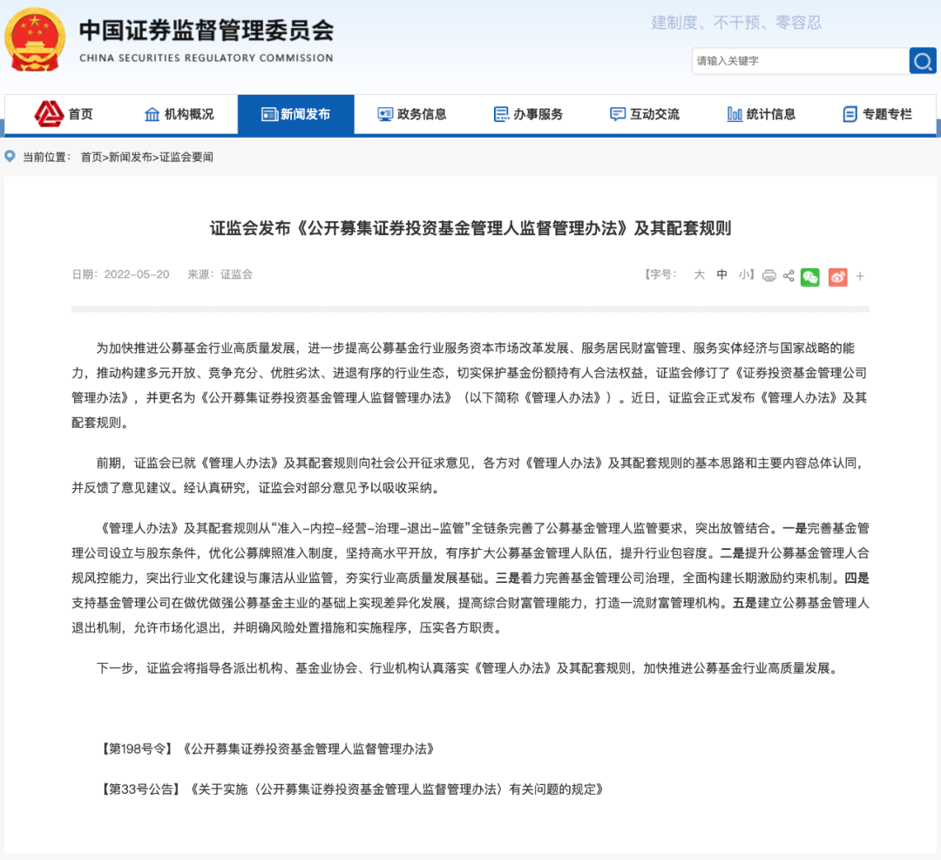Share article via WeChat icon
Viewport: 941px width, 860px height.
coord(809,277)
